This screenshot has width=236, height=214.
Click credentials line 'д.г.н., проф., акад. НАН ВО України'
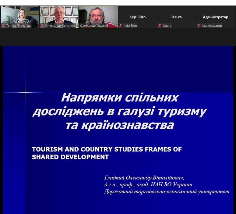point(148,185)
